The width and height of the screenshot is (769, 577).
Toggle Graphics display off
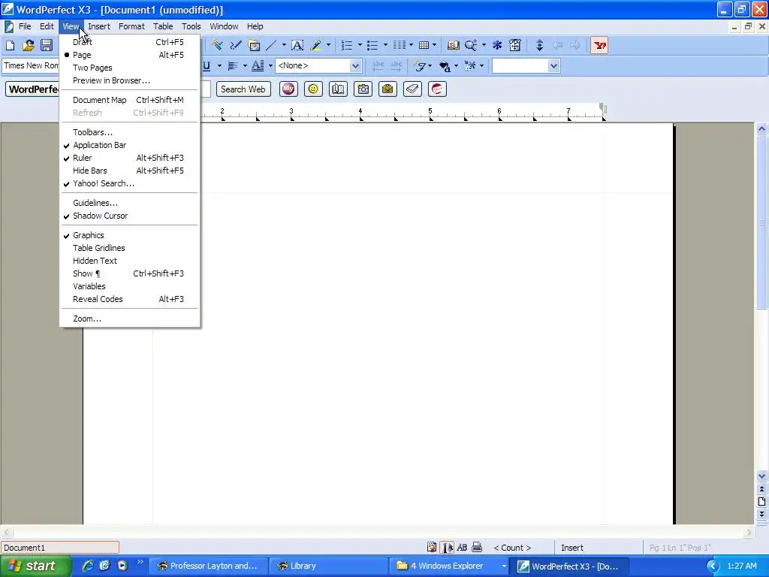[x=130, y=235]
